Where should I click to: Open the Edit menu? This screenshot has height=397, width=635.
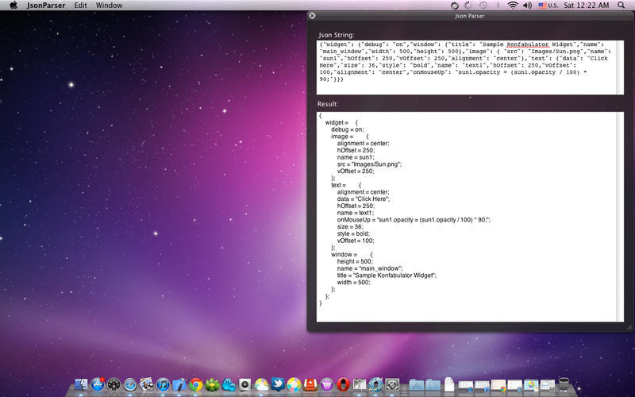pos(80,6)
